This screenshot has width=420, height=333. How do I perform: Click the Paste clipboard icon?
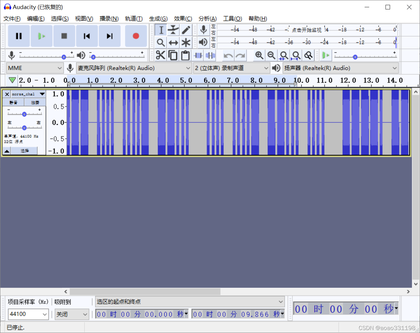pyautogui.click(x=185, y=55)
